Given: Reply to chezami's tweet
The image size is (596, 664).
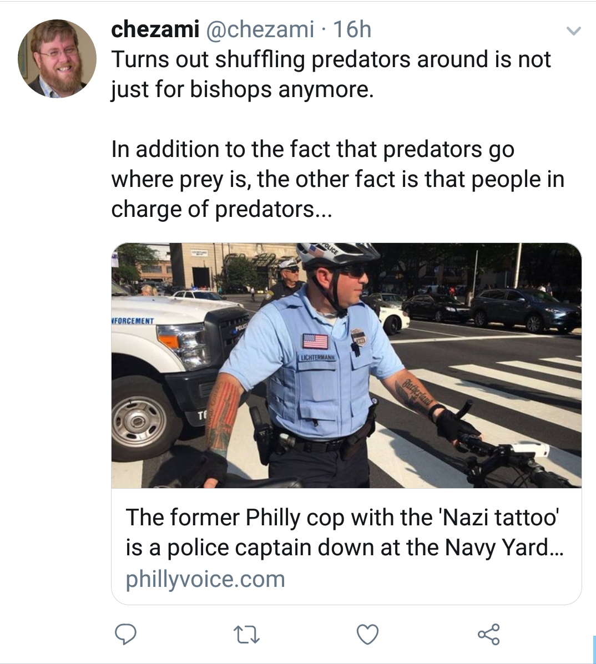Looking at the screenshot, I should pyautogui.click(x=125, y=634).
